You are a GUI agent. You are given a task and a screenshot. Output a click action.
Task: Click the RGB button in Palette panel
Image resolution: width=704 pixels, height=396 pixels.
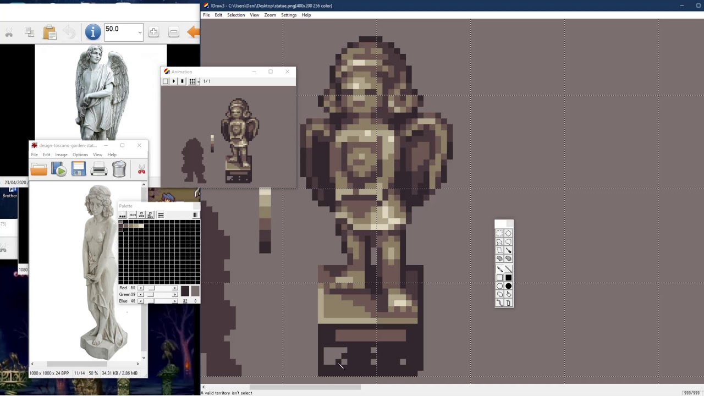tap(122, 215)
